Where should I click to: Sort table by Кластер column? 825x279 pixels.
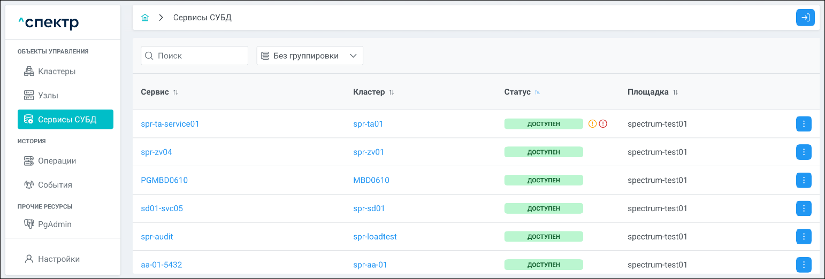pos(392,92)
